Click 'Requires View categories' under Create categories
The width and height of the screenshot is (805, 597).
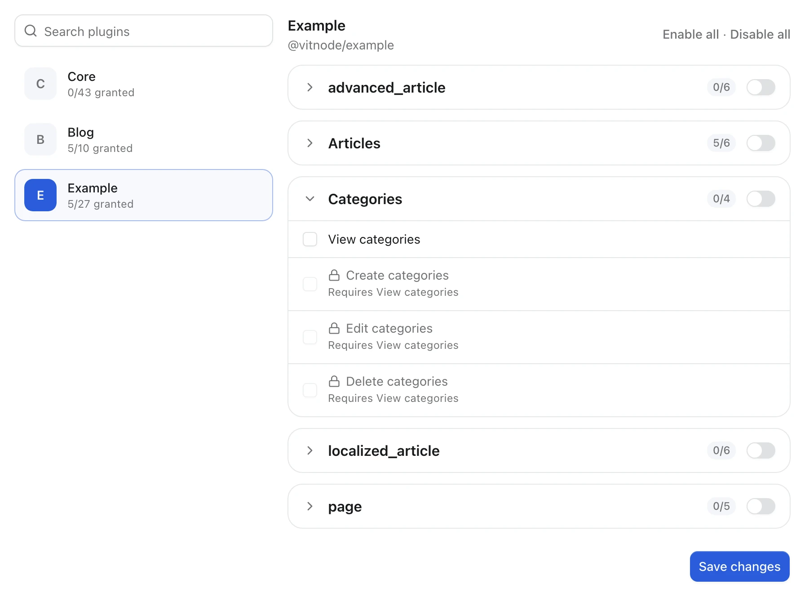click(x=394, y=292)
